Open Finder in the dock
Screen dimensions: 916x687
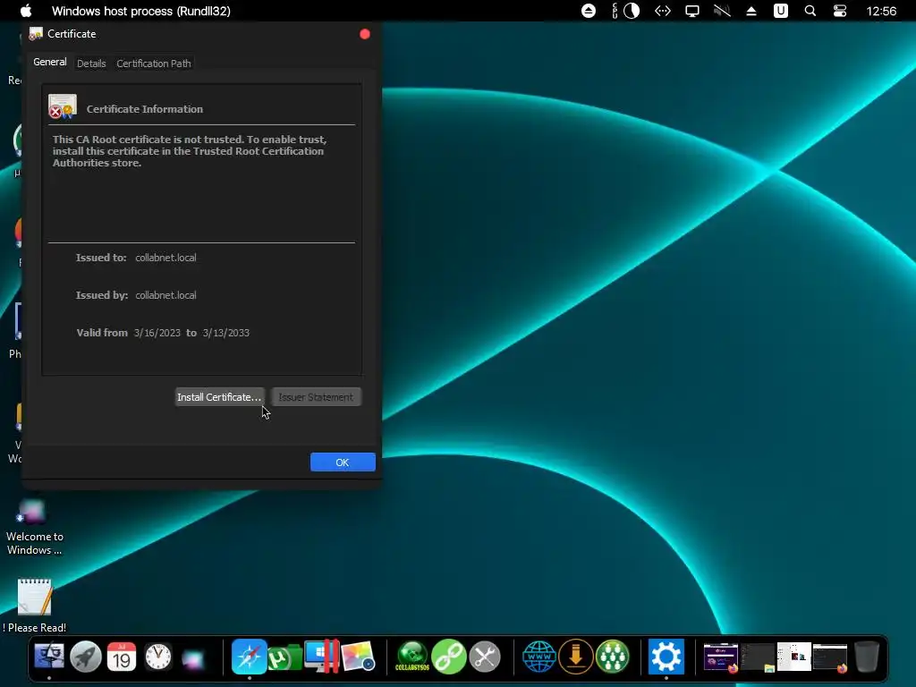coord(50,657)
